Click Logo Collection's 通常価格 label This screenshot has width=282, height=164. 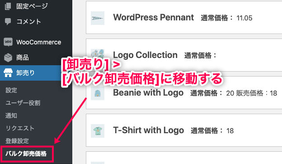pyautogui.click(x=200, y=56)
